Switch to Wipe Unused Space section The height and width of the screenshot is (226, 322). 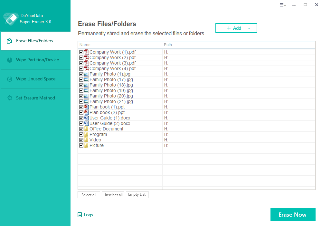point(35,79)
